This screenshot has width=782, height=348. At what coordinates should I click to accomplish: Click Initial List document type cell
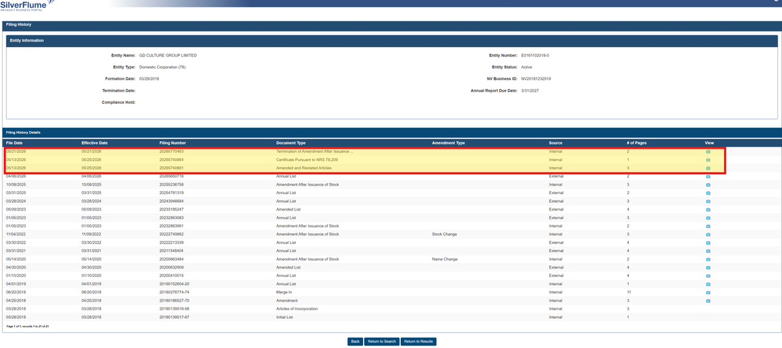pyautogui.click(x=284, y=317)
